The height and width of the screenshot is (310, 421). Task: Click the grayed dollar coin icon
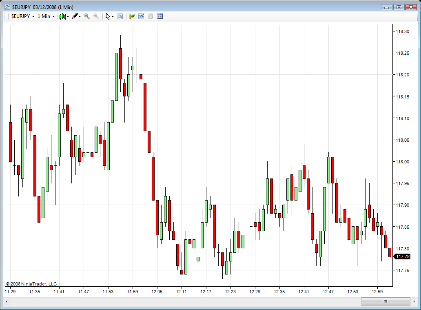click(151, 16)
